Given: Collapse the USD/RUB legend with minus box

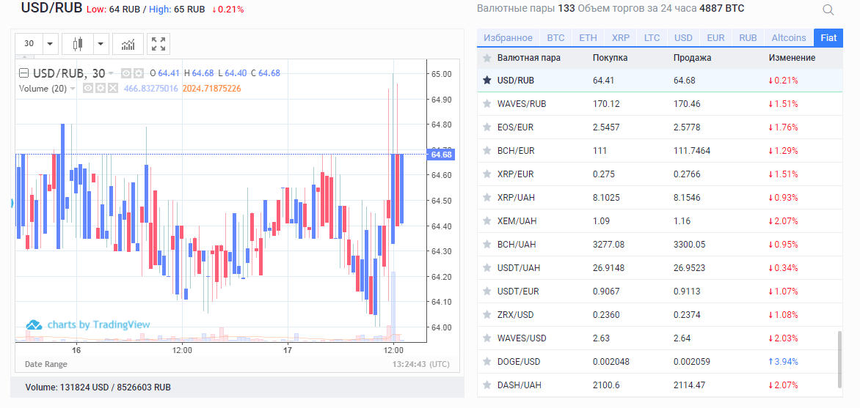Looking at the screenshot, I should coord(23,73).
